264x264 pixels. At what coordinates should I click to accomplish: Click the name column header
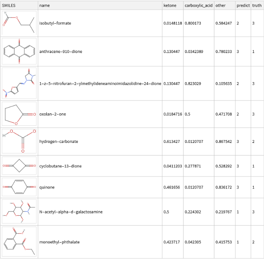44,5
